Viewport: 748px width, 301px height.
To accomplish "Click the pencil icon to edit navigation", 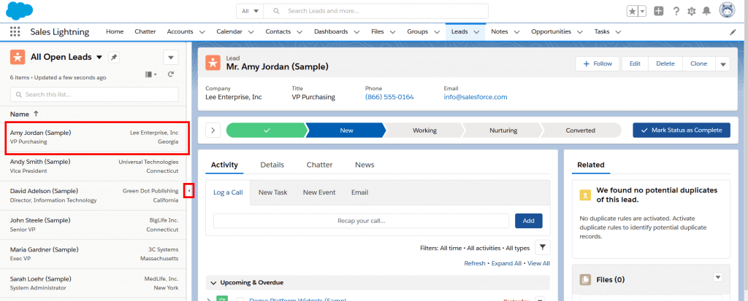I will pos(733,32).
